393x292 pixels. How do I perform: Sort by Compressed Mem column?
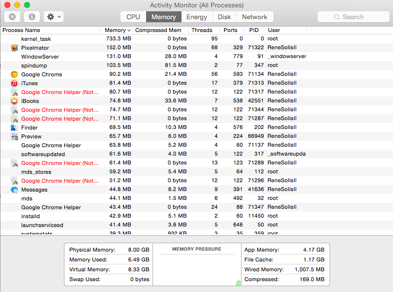pyautogui.click(x=161, y=30)
